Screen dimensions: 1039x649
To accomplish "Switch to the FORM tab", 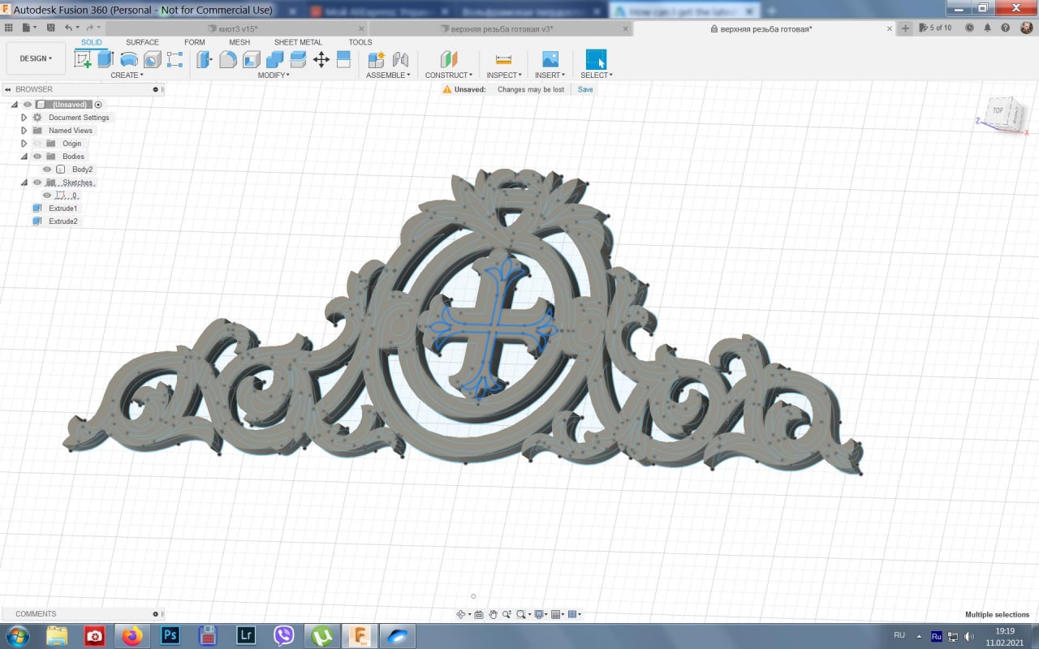I will pos(195,42).
